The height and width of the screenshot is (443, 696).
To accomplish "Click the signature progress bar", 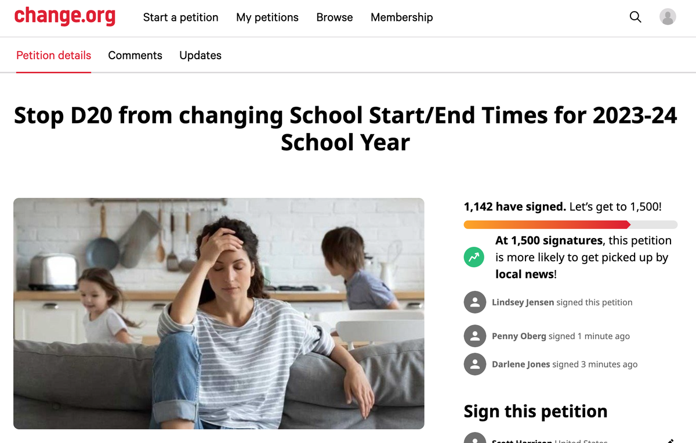I will (x=570, y=225).
